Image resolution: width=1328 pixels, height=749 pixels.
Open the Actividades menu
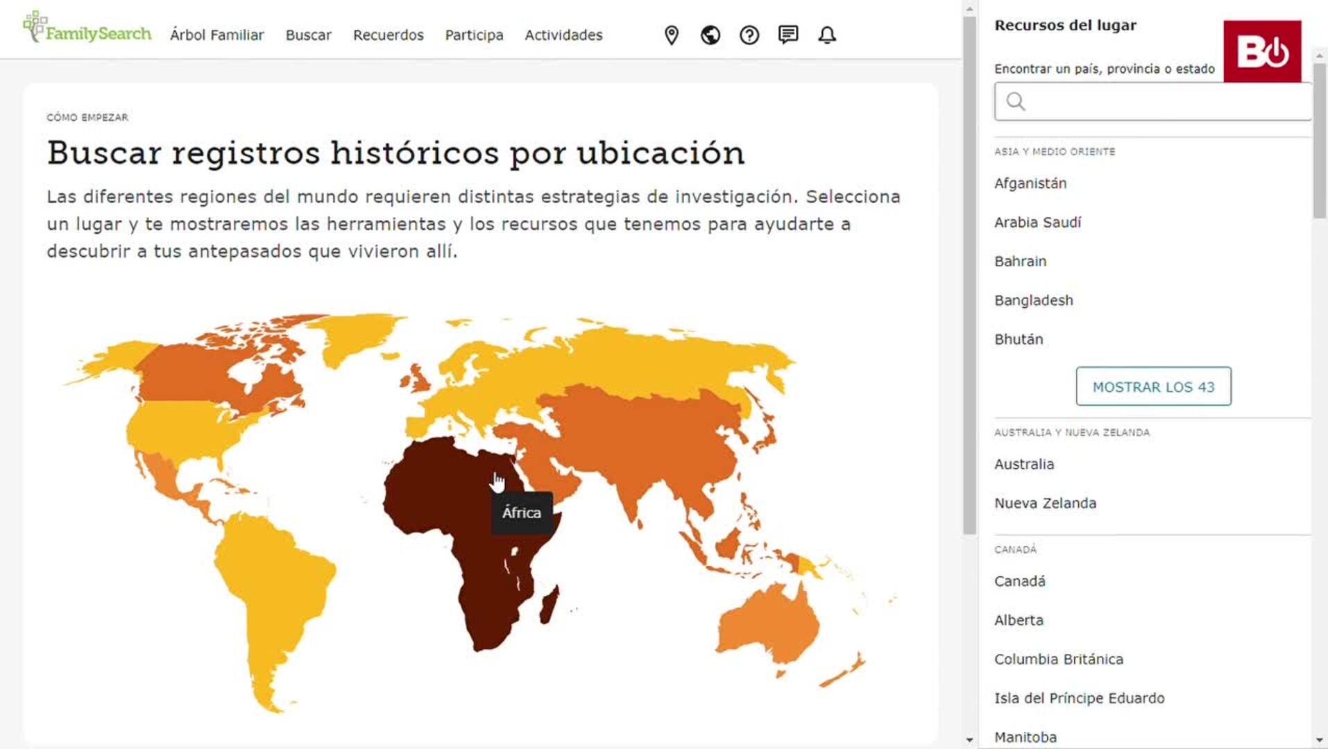(x=563, y=35)
